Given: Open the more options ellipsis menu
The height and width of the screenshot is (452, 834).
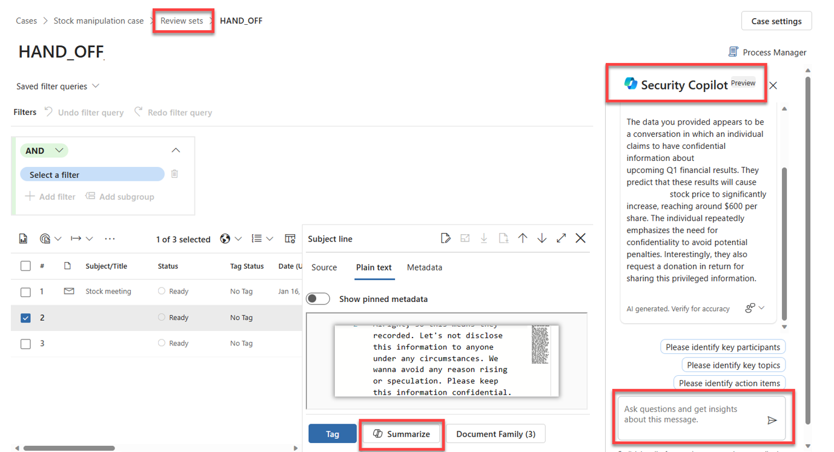Looking at the screenshot, I should point(110,239).
